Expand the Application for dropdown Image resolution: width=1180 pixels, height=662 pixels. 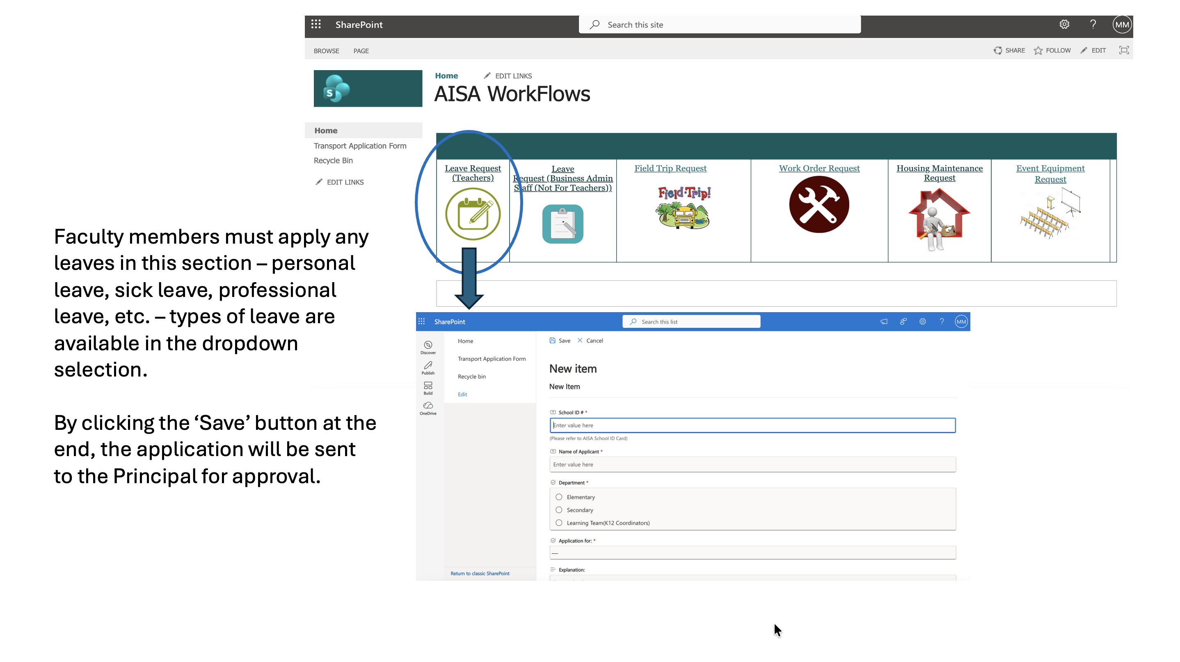pos(752,552)
